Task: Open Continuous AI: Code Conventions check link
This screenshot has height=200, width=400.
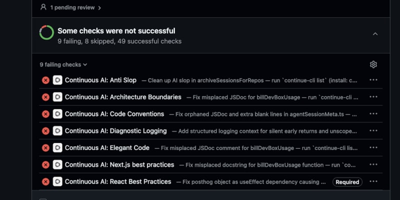Action: pyautogui.click(x=114, y=114)
